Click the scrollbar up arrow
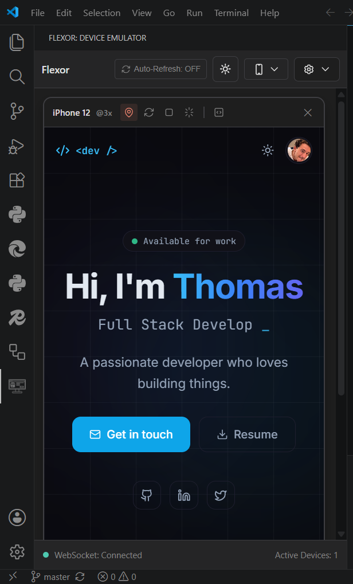 341,94
